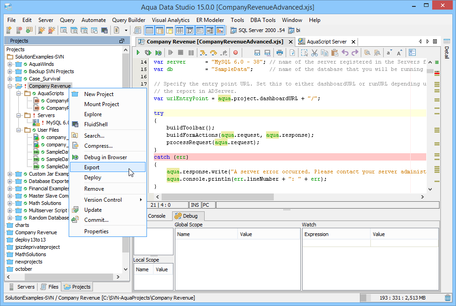Open the Query Builder menu
This screenshot has height=306, width=456.
[129, 20]
